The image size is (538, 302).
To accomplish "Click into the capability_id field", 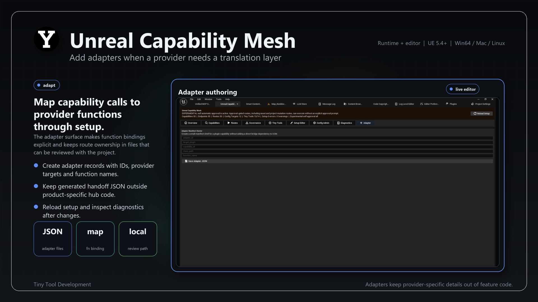I will 337,147.
